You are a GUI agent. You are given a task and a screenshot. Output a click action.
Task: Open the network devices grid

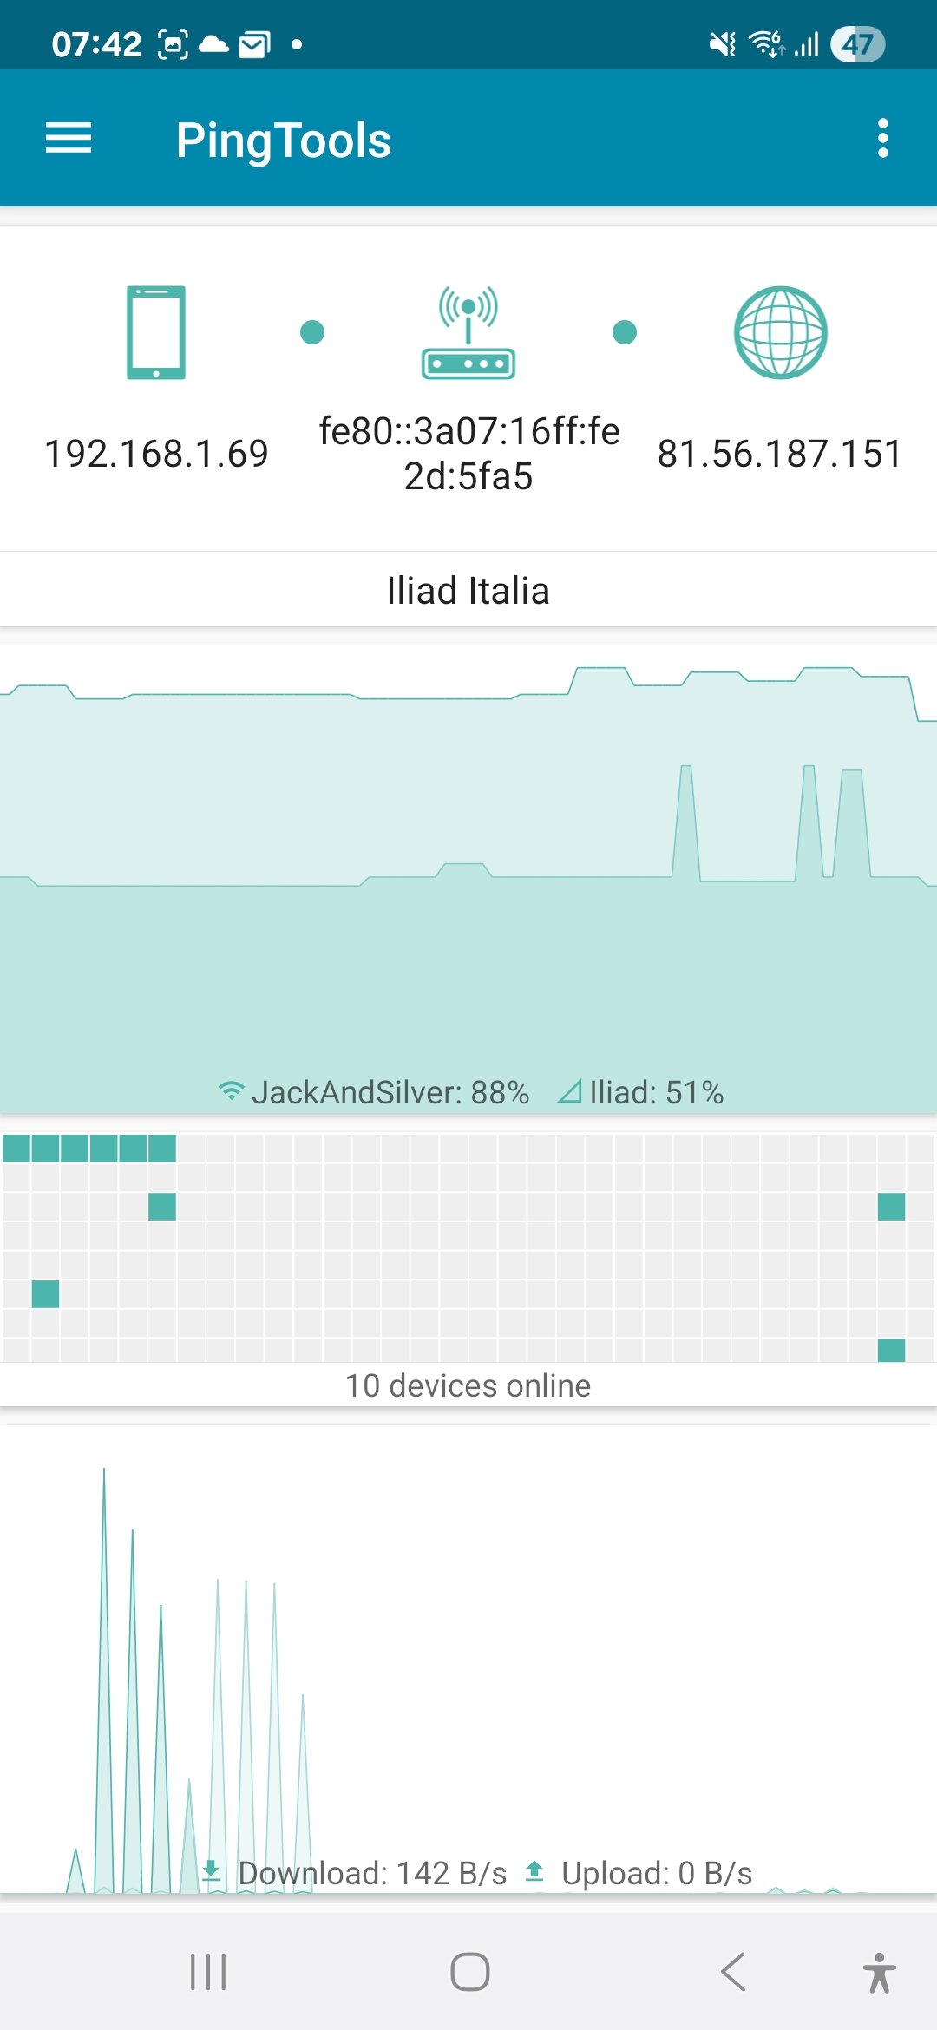coord(468,1247)
